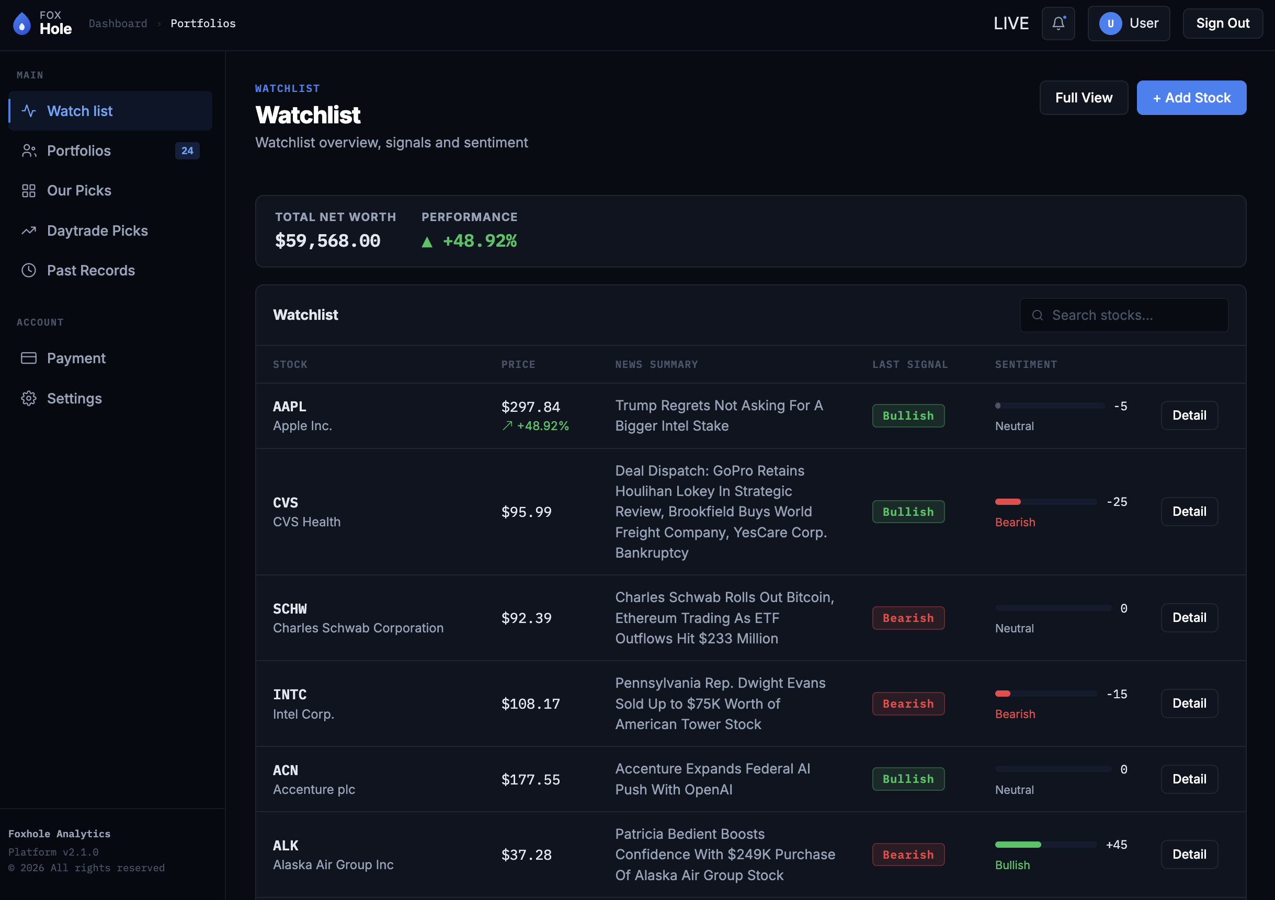Click the blue U user avatar
This screenshot has height=900, width=1275.
[x=1110, y=24]
